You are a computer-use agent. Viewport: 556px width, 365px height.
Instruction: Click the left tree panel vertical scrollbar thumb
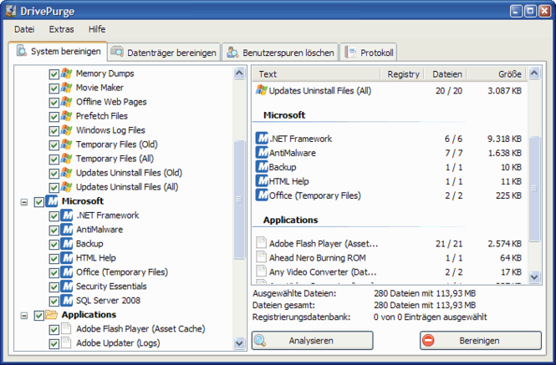[239, 196]
